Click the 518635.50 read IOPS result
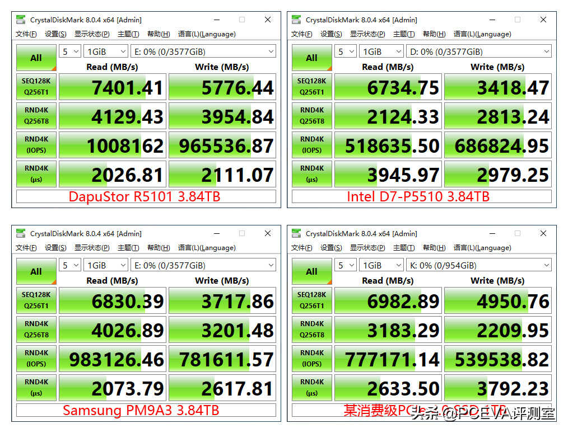 pyautogui.click(x=388, y=145)
